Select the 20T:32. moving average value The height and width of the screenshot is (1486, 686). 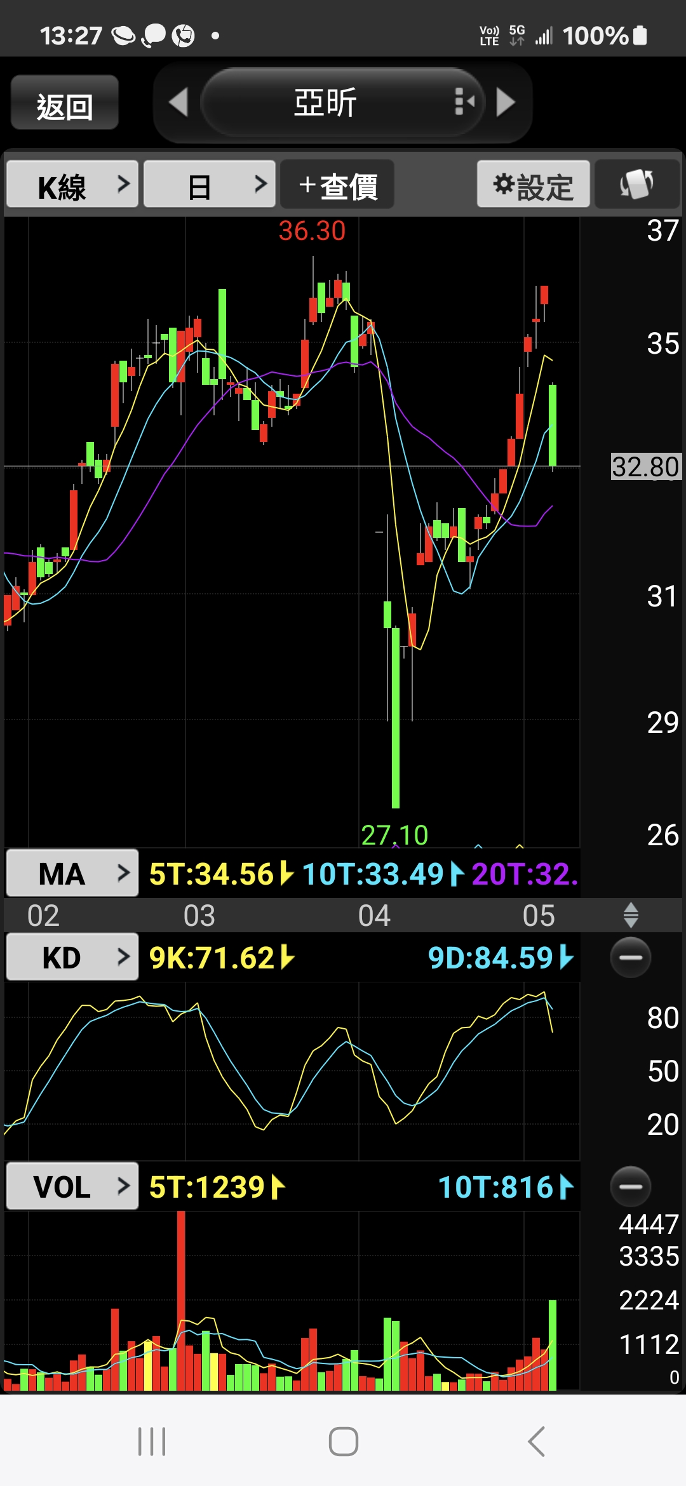(525, 874)
